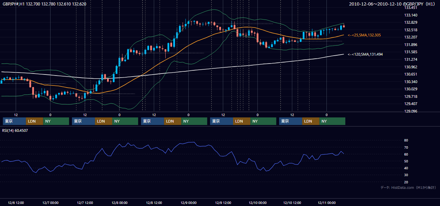
Task: Click the first (leftmost) 東京 session block
Action: click(14, 121)
